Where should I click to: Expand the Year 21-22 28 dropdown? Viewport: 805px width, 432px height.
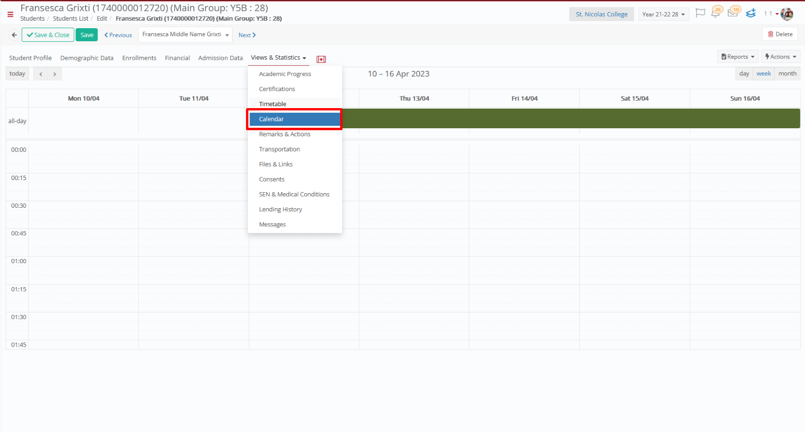(663, 15)
